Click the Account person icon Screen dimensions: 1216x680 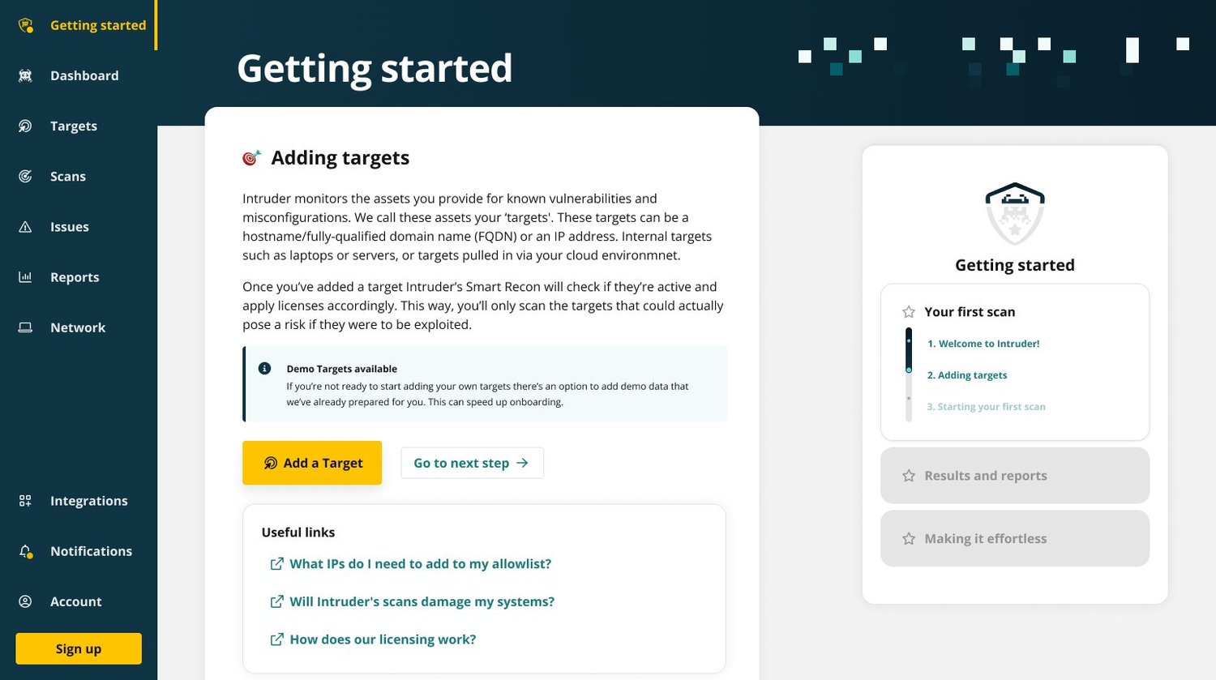tap(24, 601)
